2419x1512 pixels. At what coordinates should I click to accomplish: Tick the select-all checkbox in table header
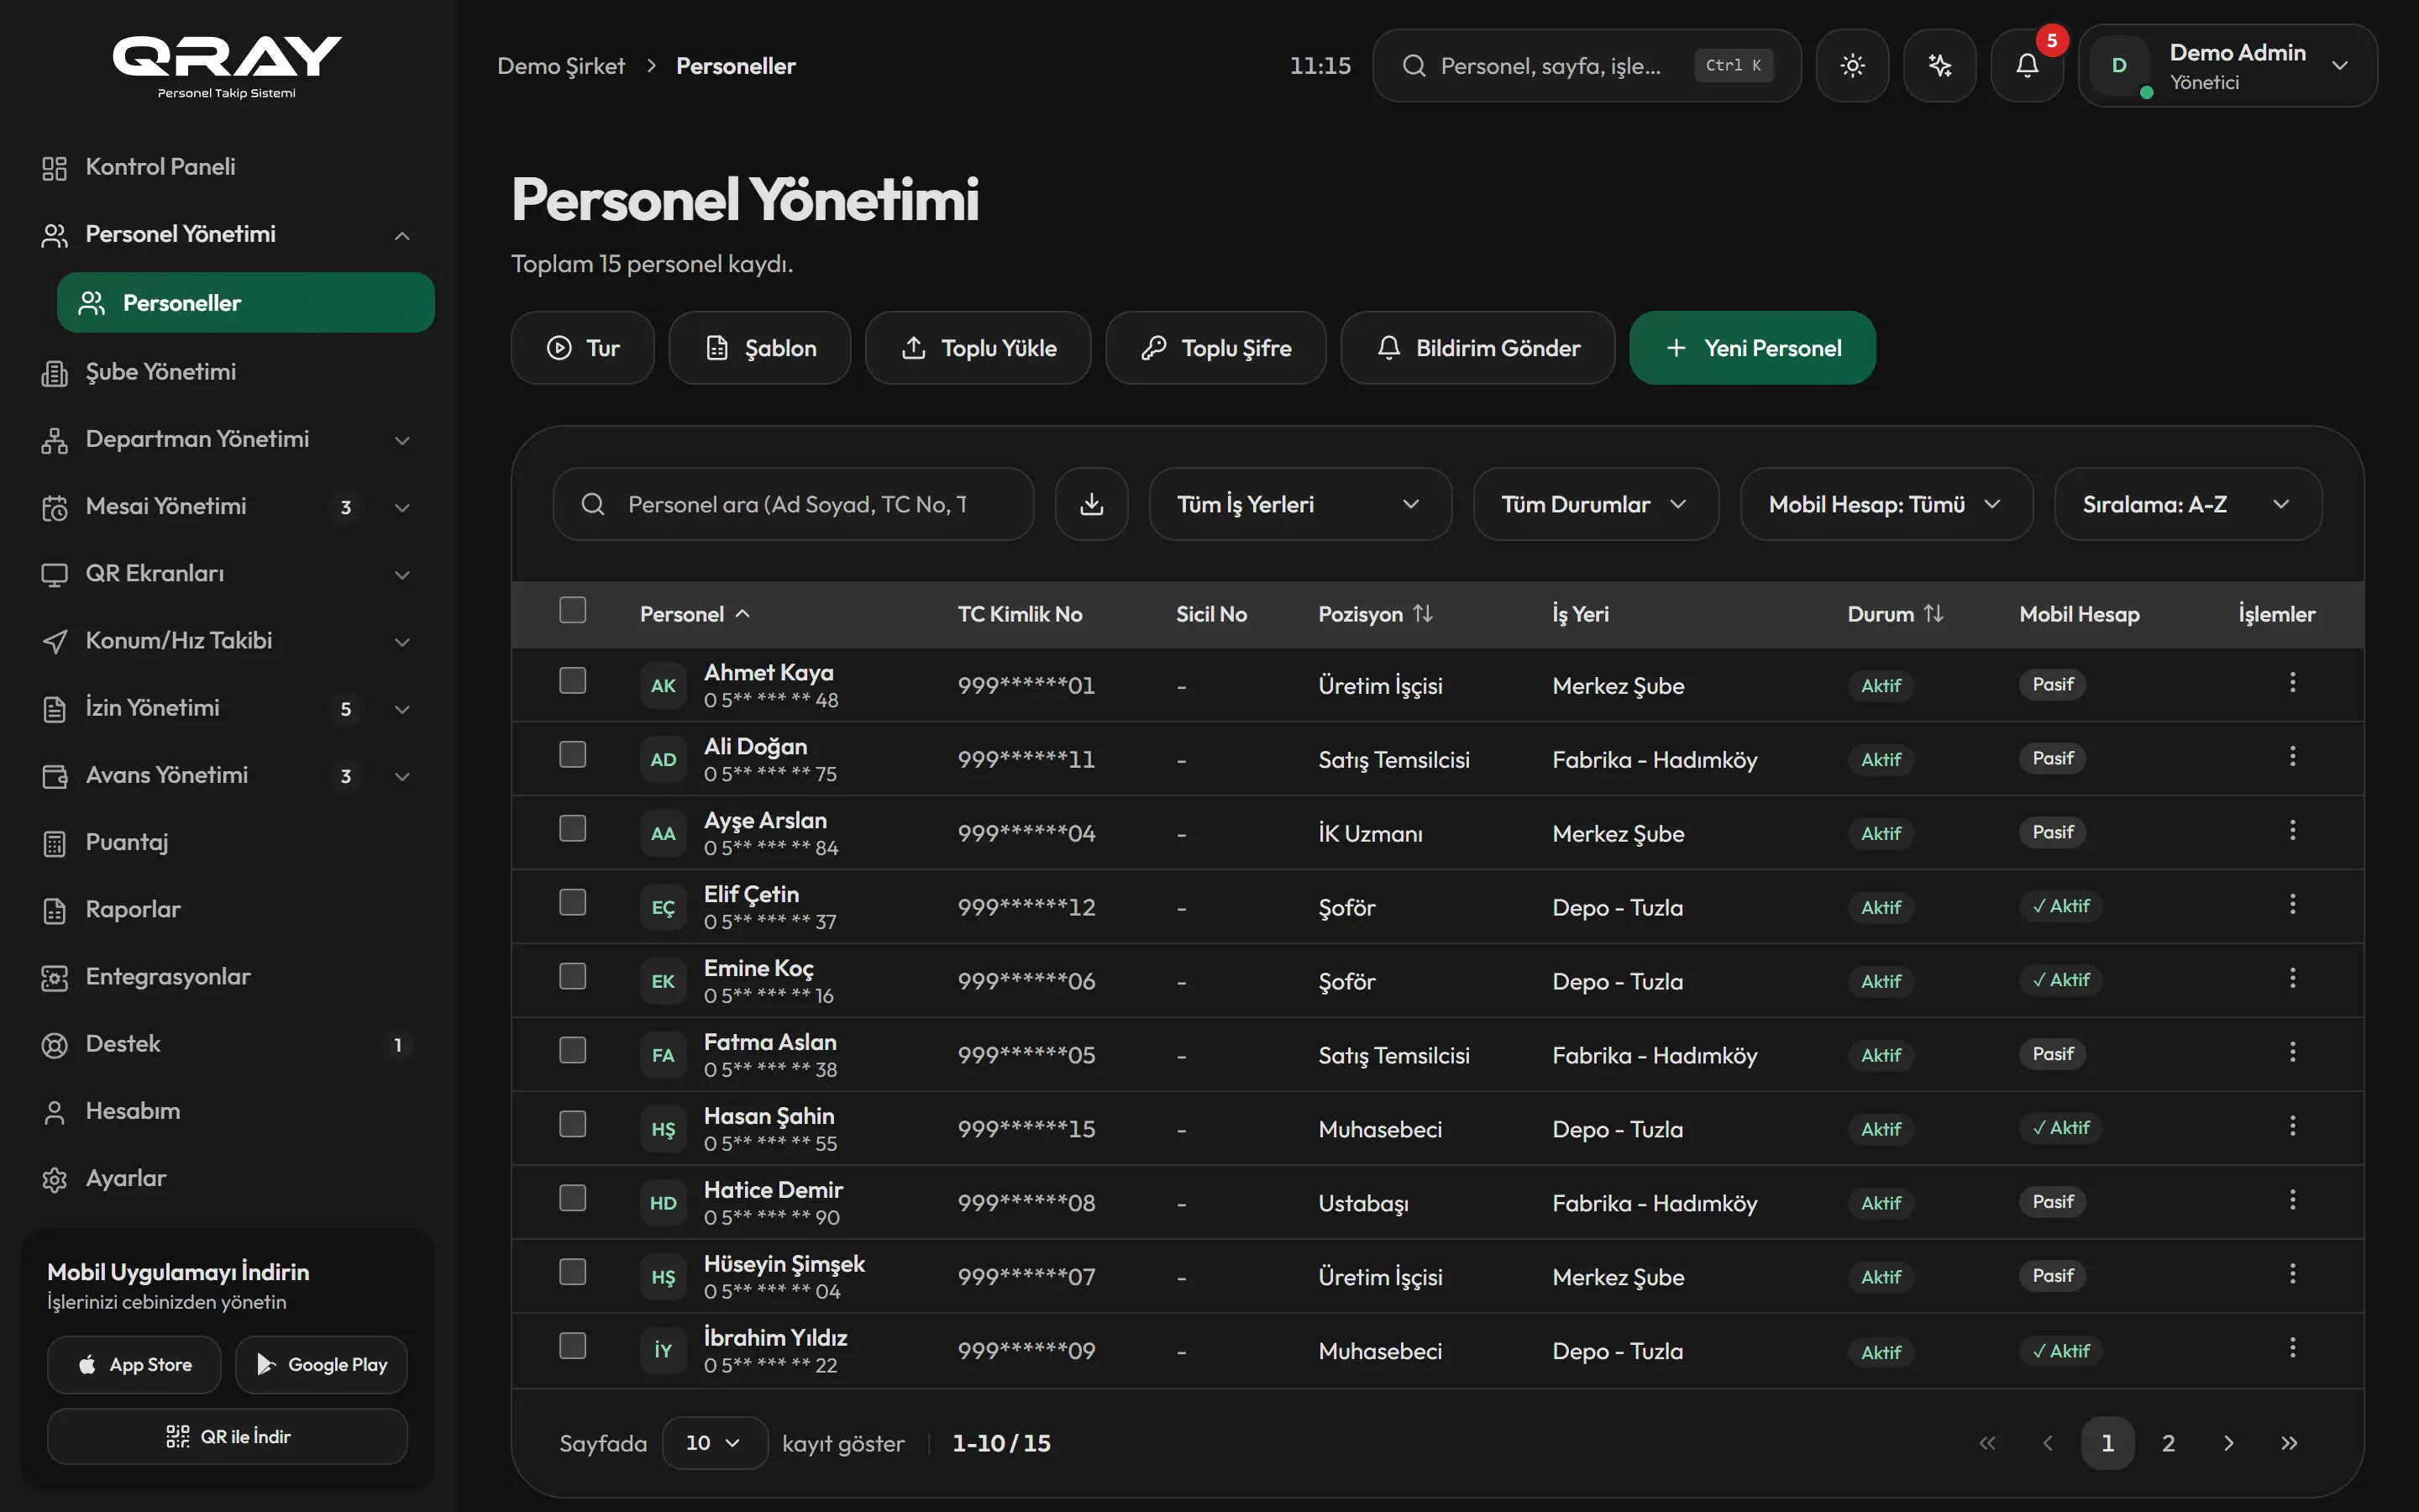point(573,610)
